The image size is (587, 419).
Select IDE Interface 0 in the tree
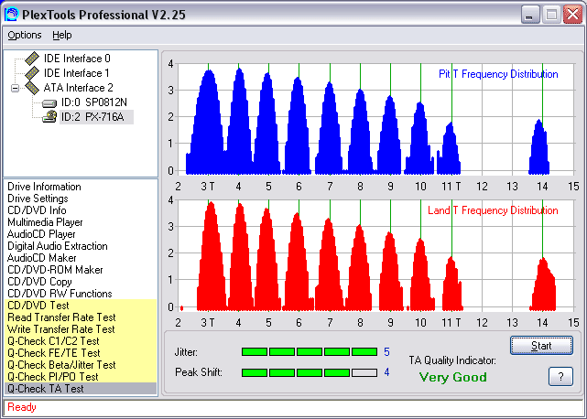pos(77,59)
